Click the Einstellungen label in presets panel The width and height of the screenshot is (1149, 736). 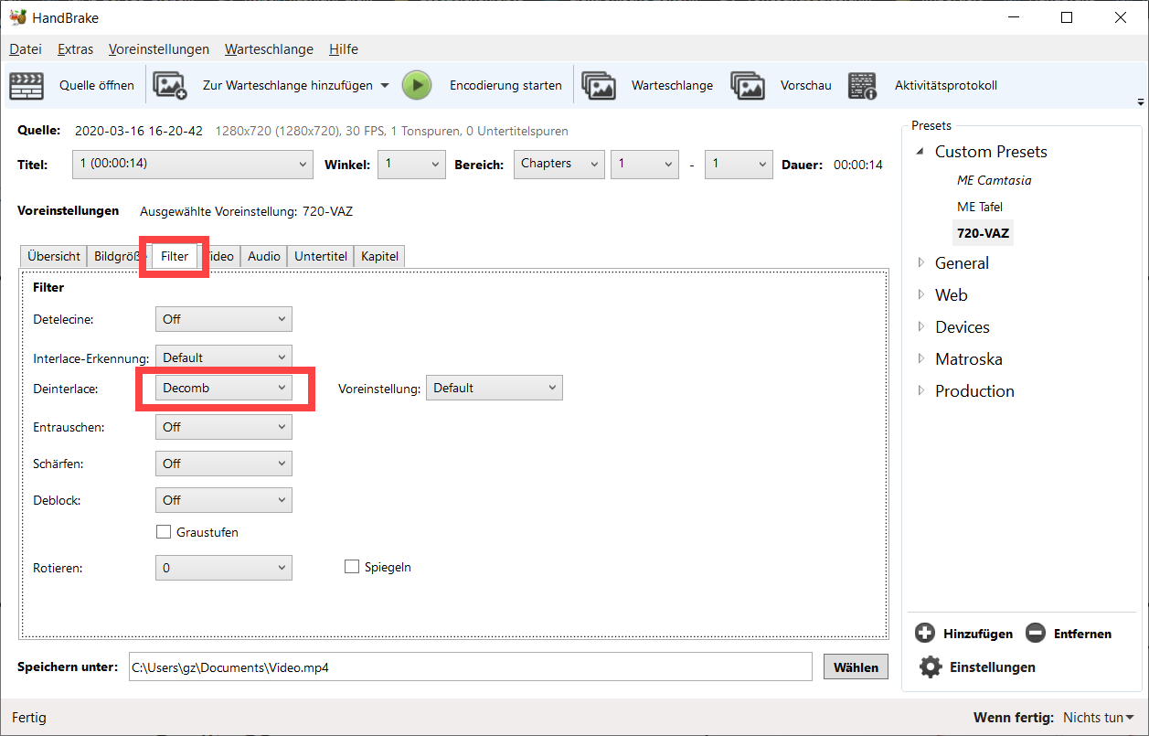992,667
